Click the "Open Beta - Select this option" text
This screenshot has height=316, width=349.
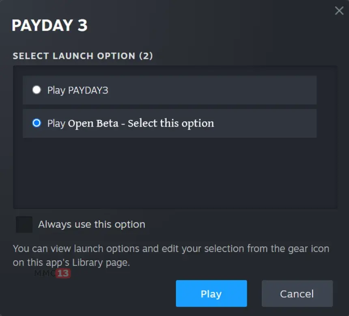pyautogui.click(x=140, y=123)
